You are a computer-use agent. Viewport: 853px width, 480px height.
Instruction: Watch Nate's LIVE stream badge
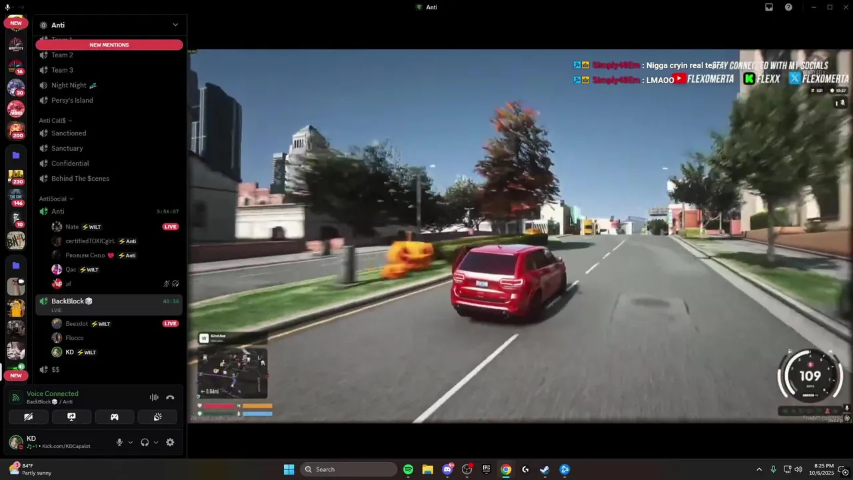coord(171,227)
